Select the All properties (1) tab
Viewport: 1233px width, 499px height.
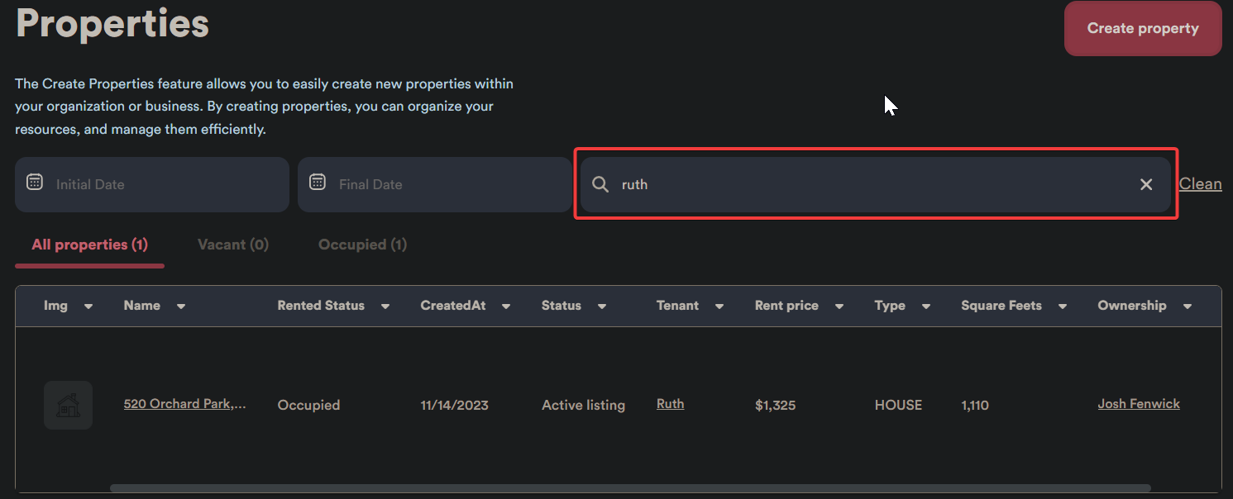89,245
